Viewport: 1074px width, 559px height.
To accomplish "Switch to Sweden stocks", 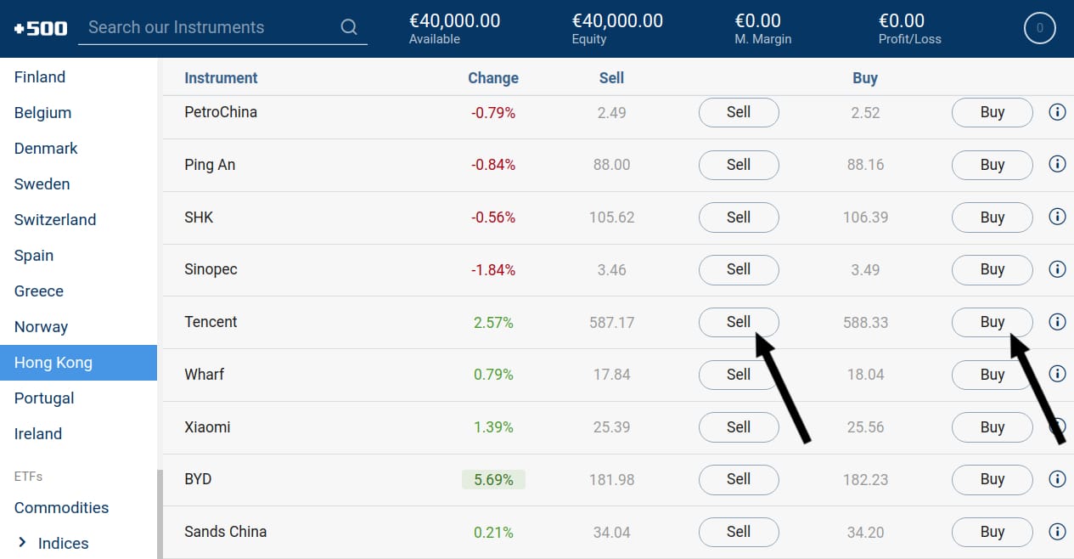I will (x=42, y=184).
